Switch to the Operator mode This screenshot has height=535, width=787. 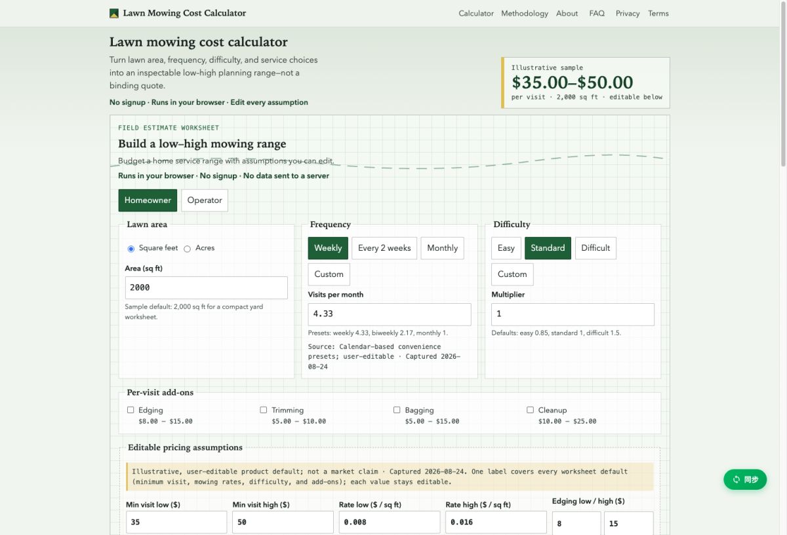pyautogui.click(x=205, y=200)
